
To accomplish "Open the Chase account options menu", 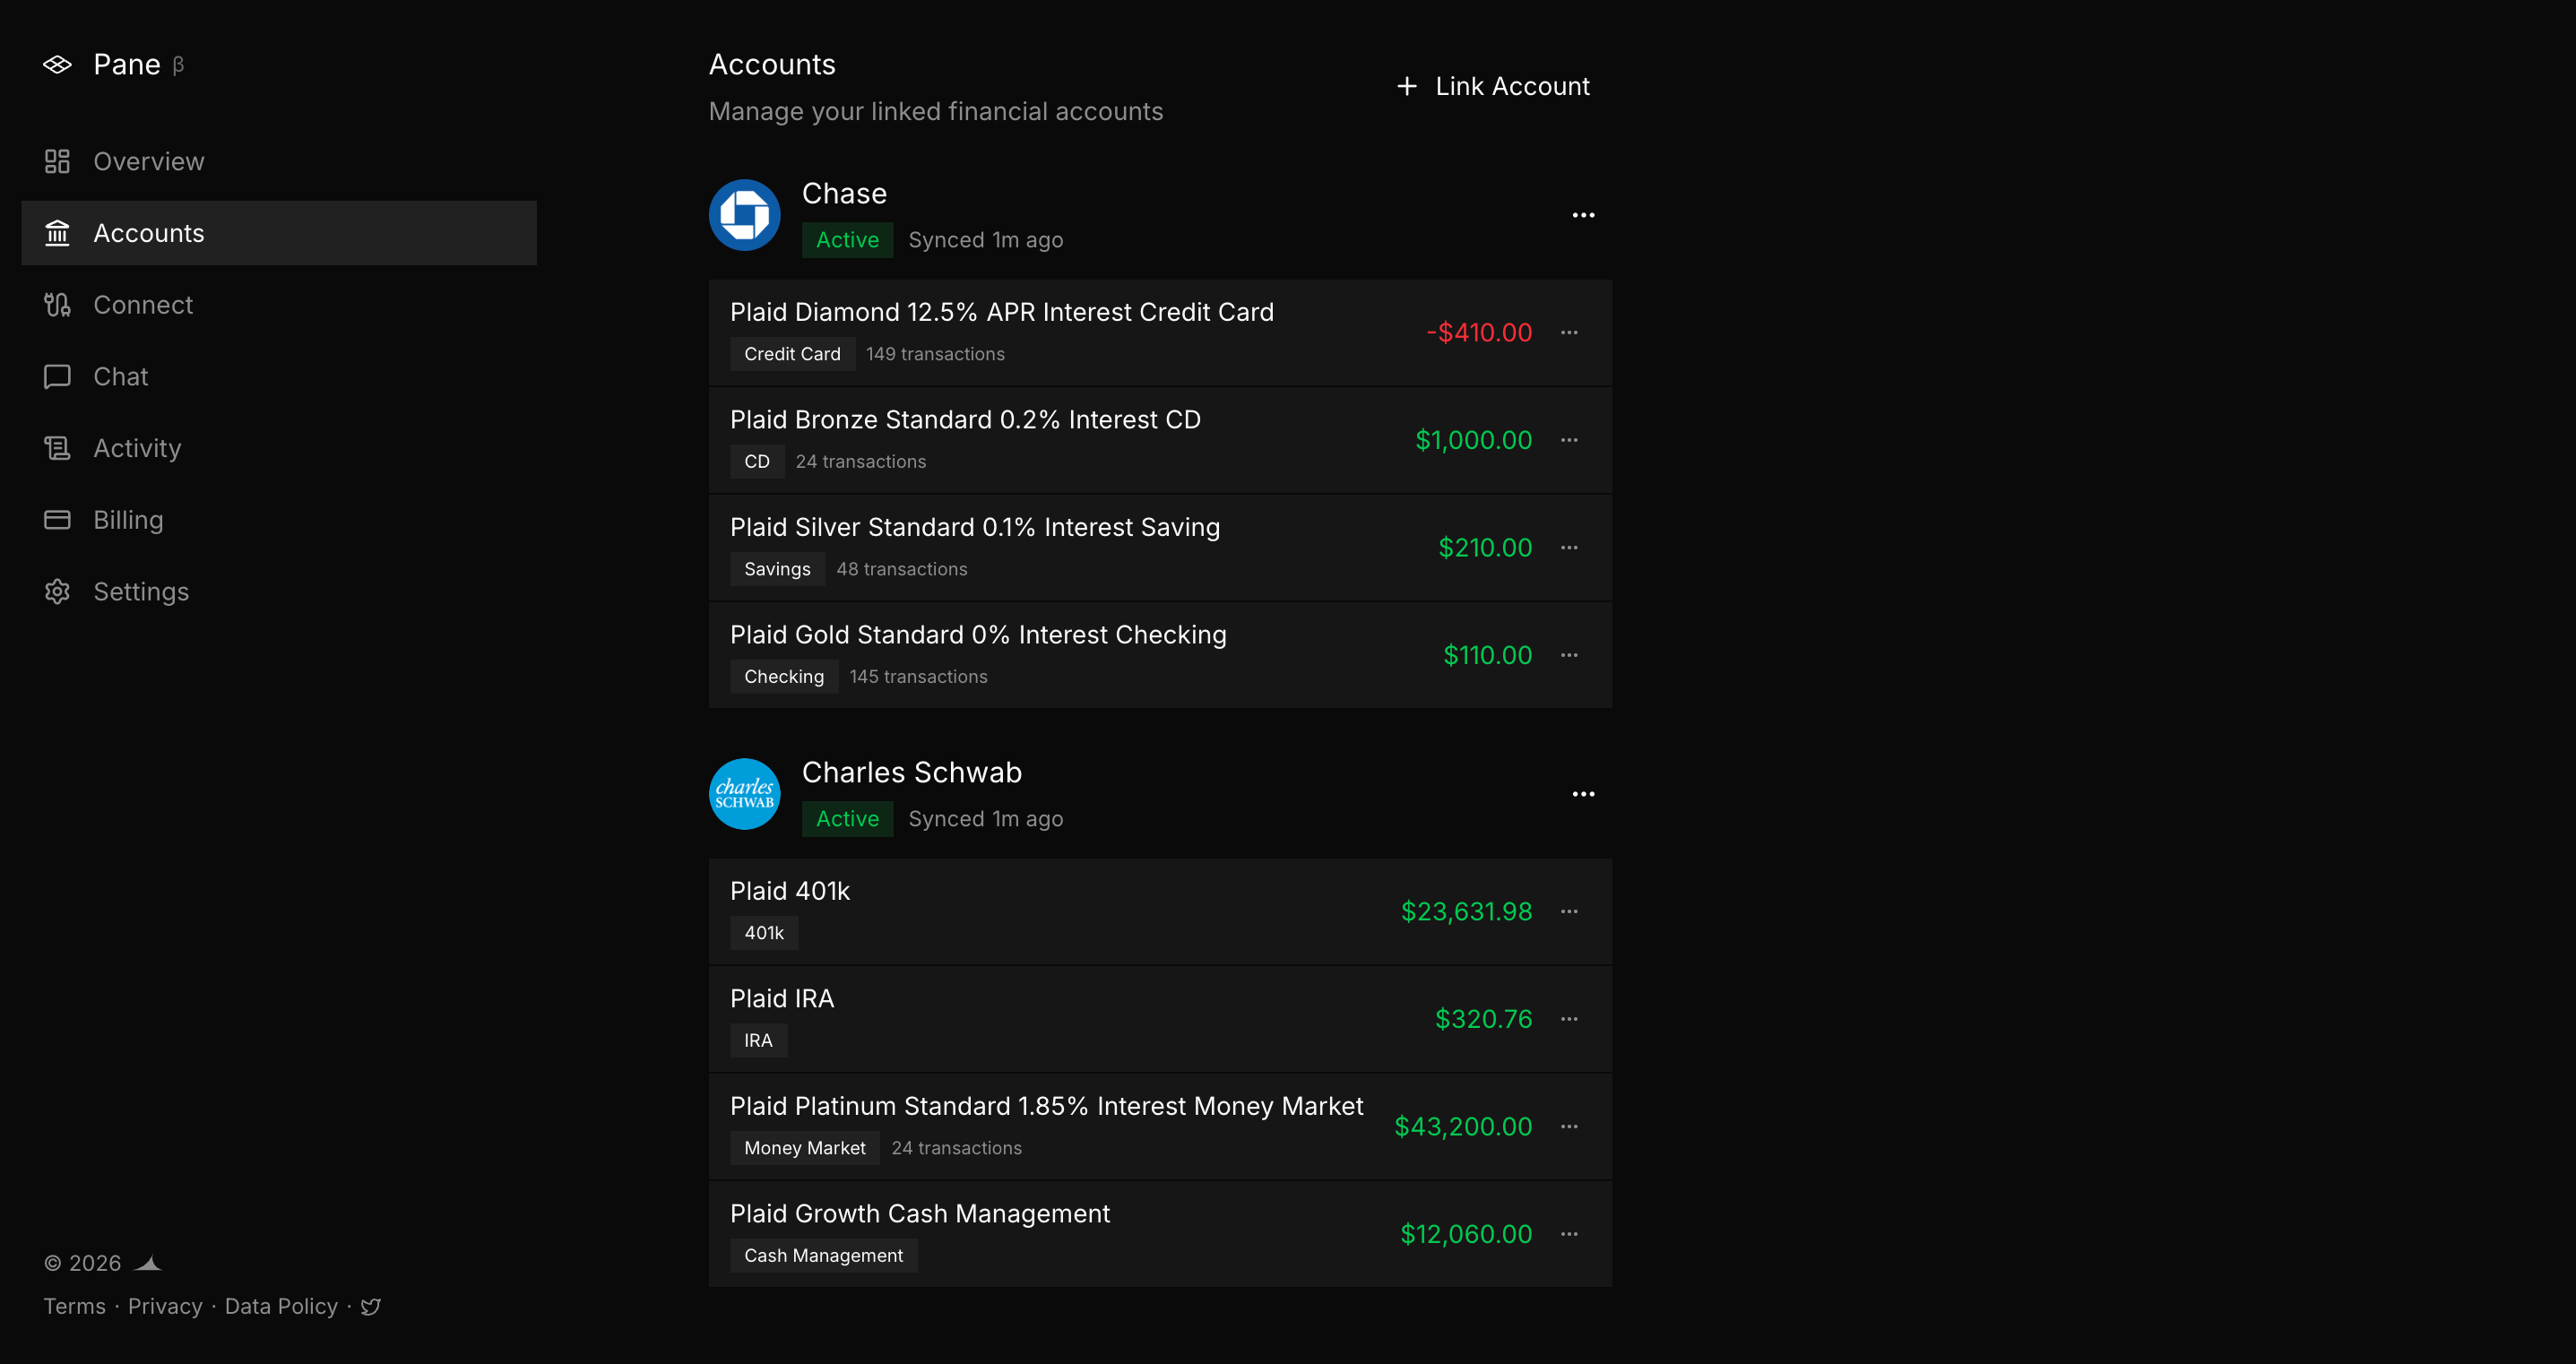I will click(1583, 215).
